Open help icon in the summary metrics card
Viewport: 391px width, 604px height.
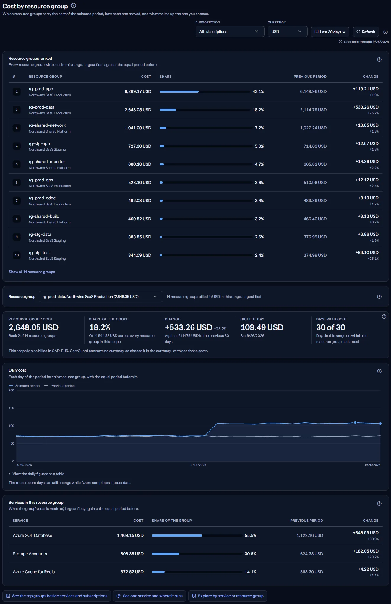[x=384, y=316]
